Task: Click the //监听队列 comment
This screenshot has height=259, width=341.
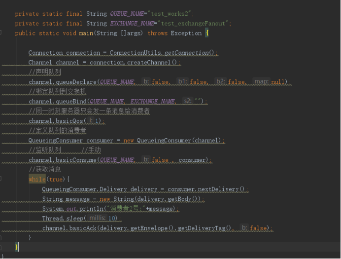Action: [x=45, y=150]
